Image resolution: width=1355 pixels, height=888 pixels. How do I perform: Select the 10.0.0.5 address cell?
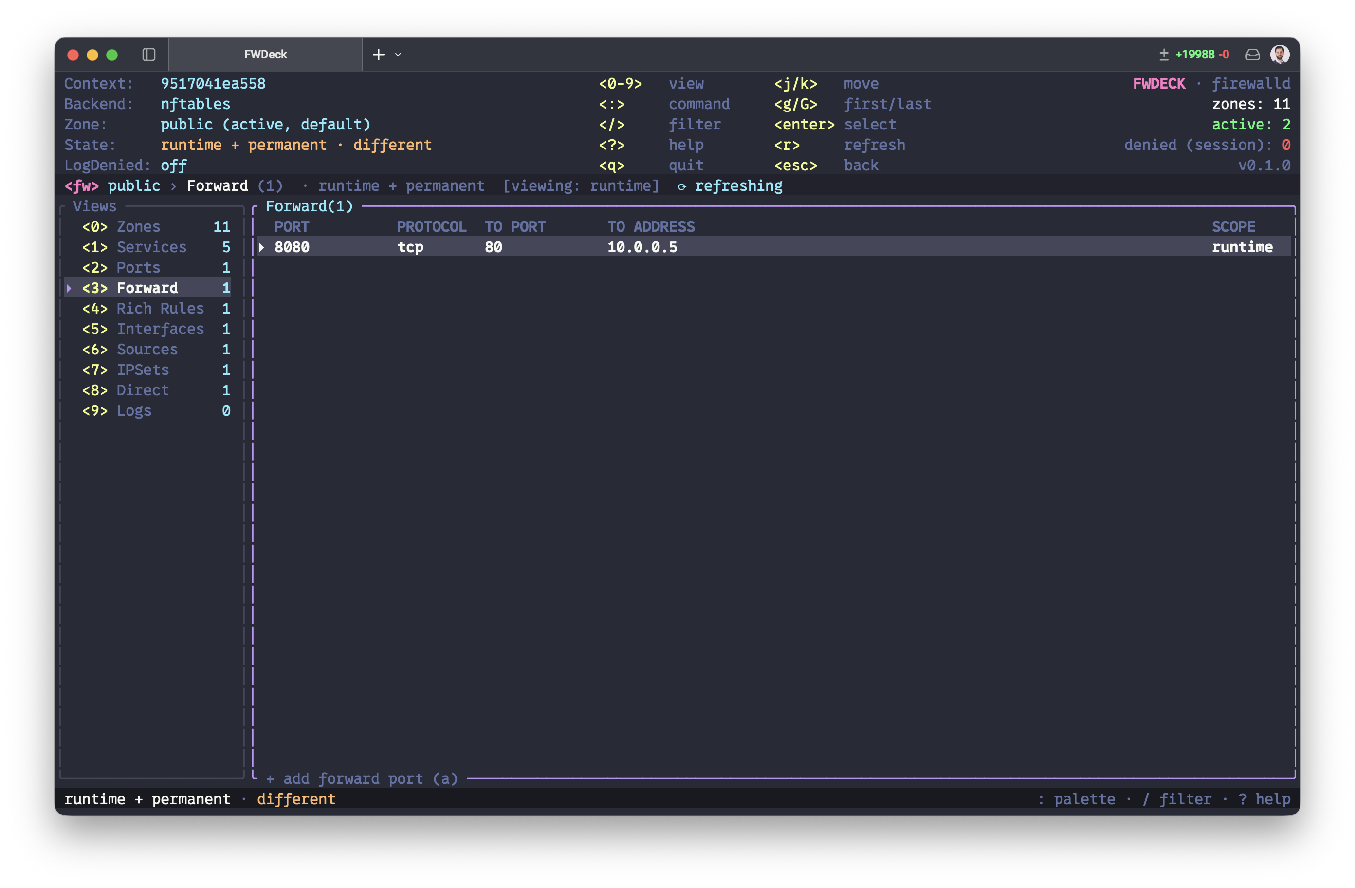click(x=642, y=247)
